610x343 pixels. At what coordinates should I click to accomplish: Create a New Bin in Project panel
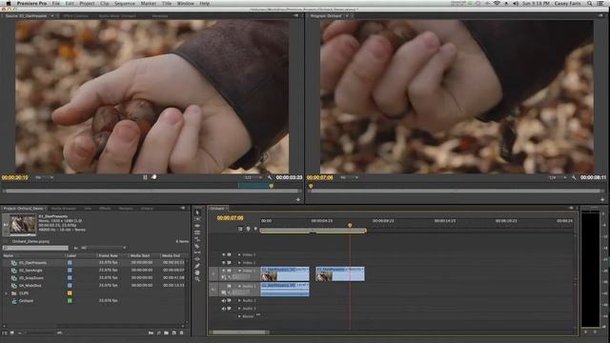tap(167, 333)
